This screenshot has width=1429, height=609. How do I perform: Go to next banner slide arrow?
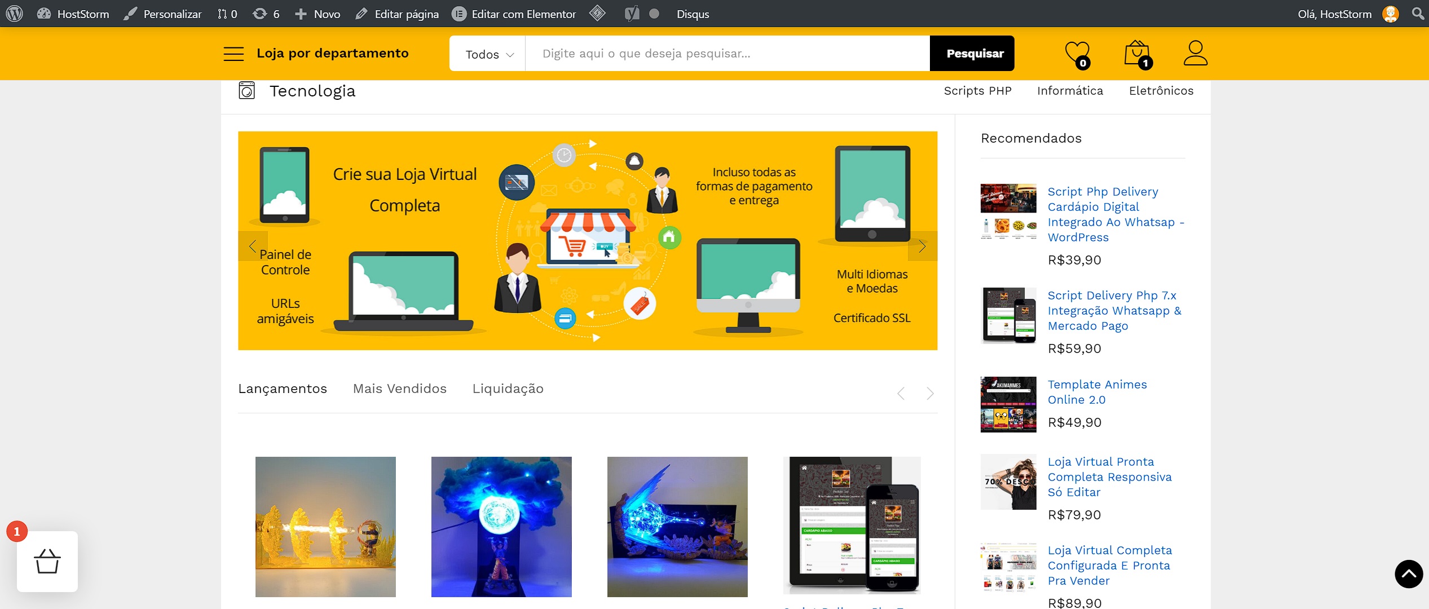tap(922, 246)
